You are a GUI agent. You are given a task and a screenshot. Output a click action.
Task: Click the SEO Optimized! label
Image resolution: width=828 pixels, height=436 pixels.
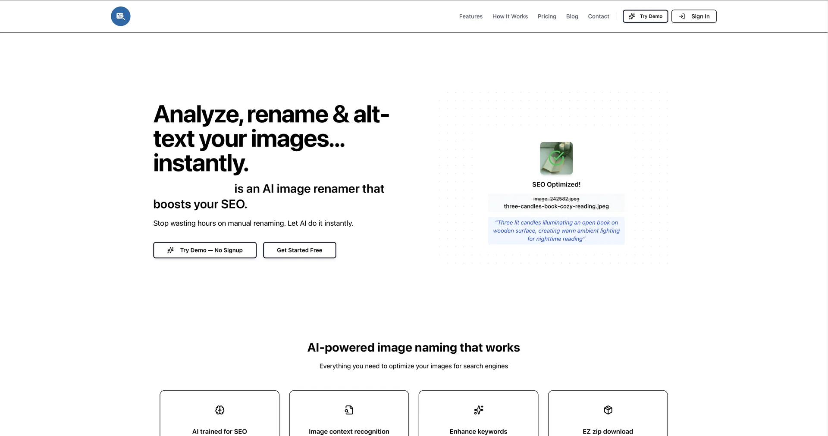556,184
